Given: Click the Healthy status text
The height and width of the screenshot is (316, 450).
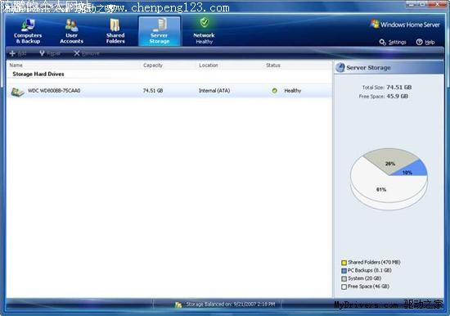Looking at the screenshot, I should click(x=293, y=91).
